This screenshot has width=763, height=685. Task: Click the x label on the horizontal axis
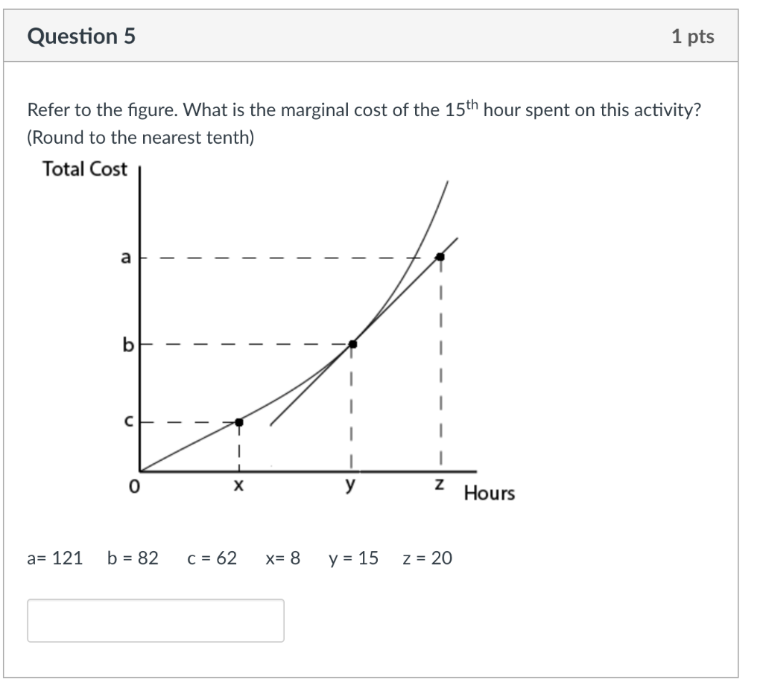tap(238, 485)
